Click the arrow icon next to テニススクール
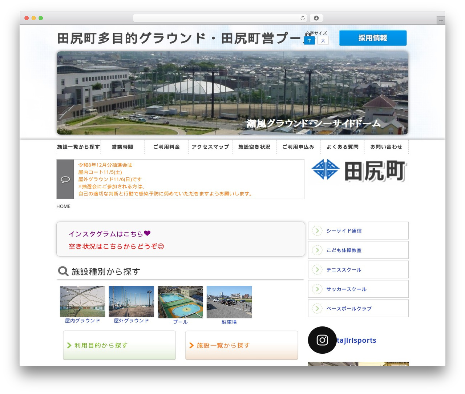The width and height of the screenshot is (465, 394). [317, 269]
